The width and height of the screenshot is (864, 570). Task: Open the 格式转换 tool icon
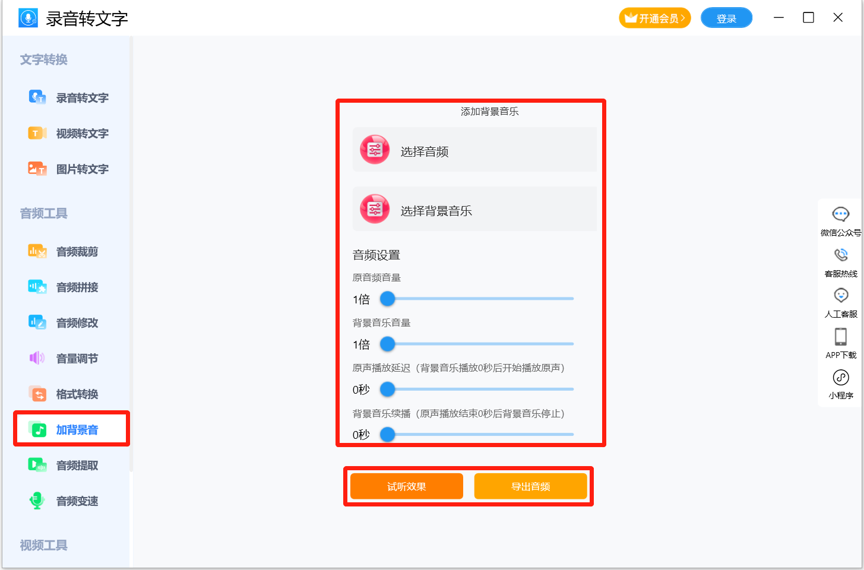37,394
